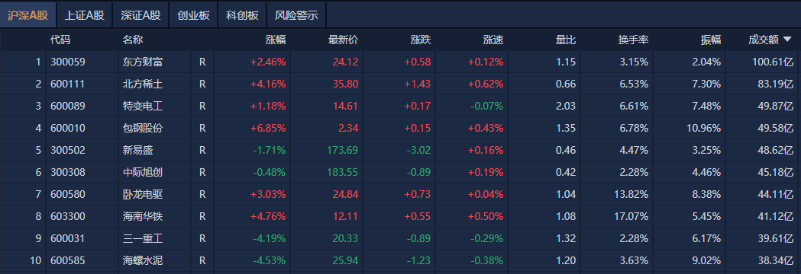The height and width of the screenshot is (274, 801).
Task: Click the 振幅 column header
Action: pyautogui.click(x=711, y=40)
